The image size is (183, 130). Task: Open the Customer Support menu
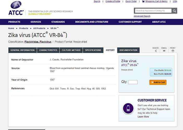point(130,22)
